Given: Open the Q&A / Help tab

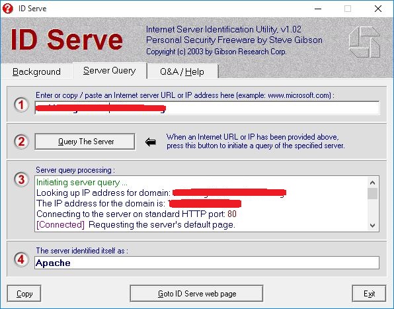Looking at the screenshot, I should coord(182,71).
